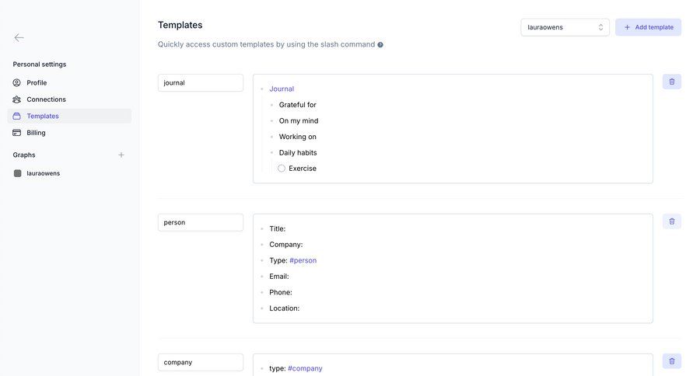Click the 'Daily habits' line
Screen dimensions: 700x376
[298, 152]
